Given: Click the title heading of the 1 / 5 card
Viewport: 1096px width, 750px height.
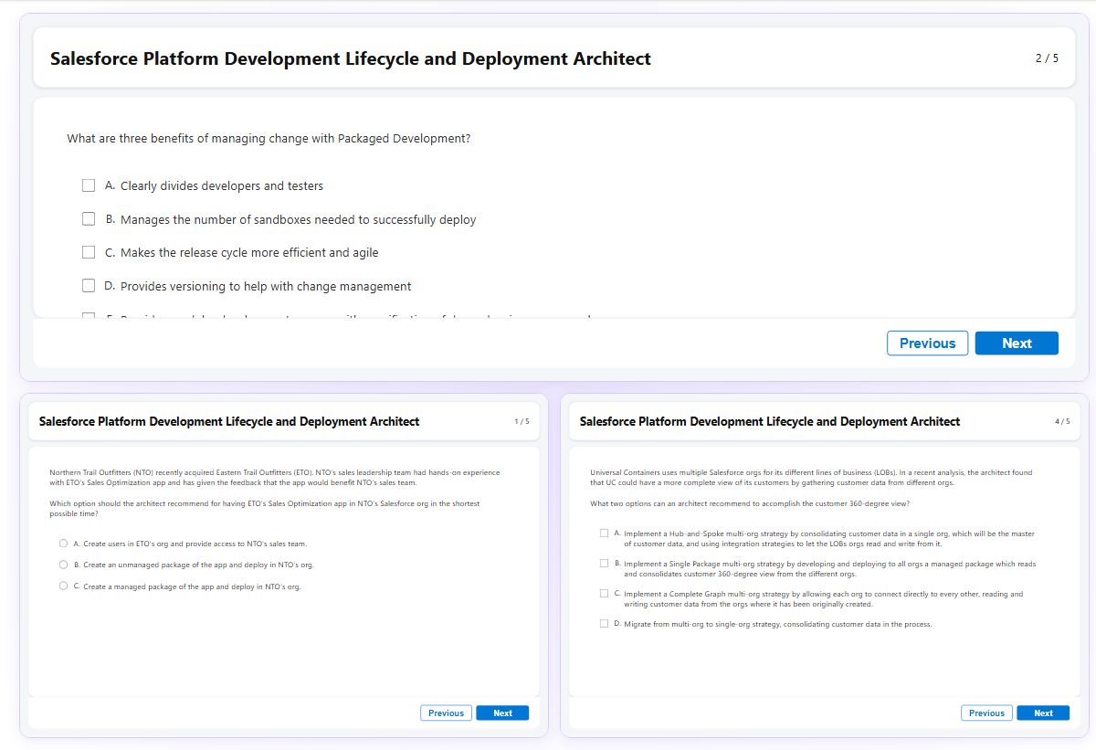Looking at the screenshot, I should click(229, 422).
